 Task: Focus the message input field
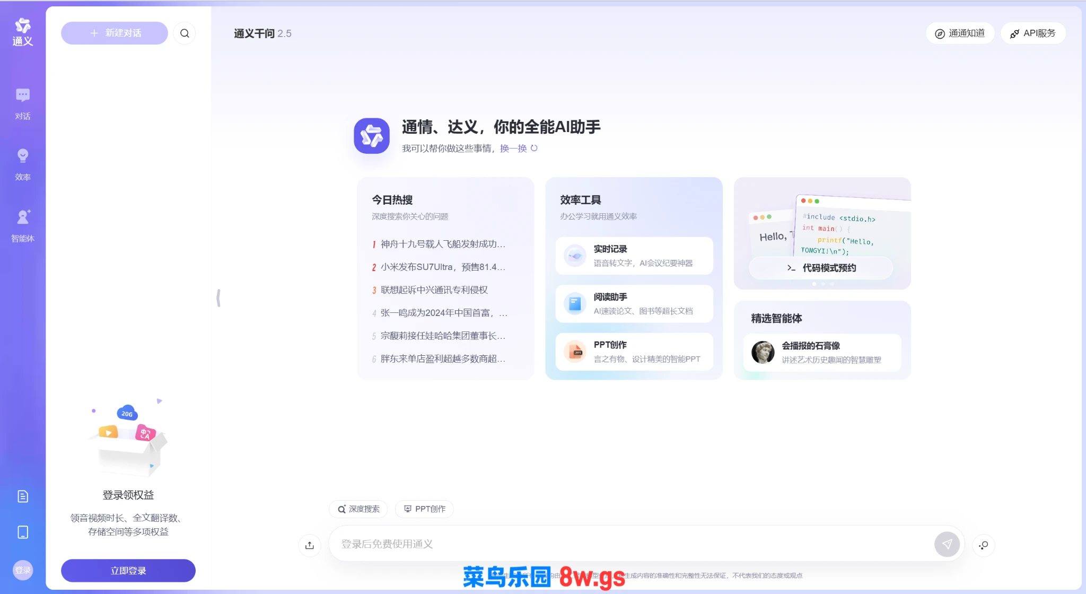point(631,544)
